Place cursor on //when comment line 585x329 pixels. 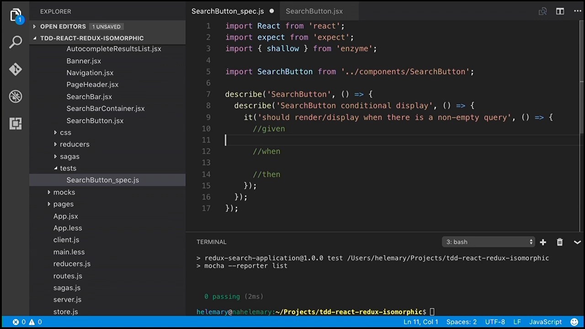(x=266, y=152)
